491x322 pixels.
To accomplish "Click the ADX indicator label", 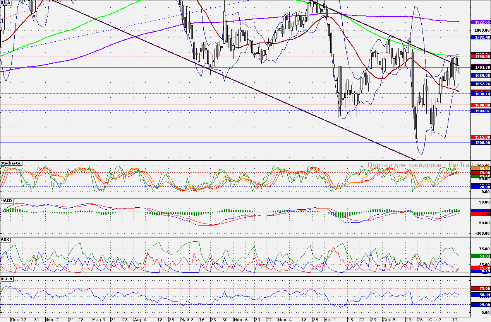I will 5,240.
